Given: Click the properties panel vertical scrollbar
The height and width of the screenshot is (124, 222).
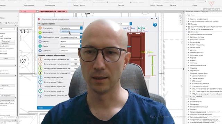Looking at the screenshot, I should [x=18, y=70].
